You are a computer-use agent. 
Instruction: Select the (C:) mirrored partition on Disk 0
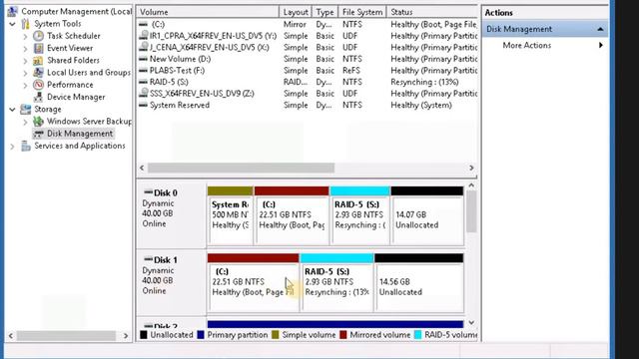pyautogui.click(x=292, y=215)
